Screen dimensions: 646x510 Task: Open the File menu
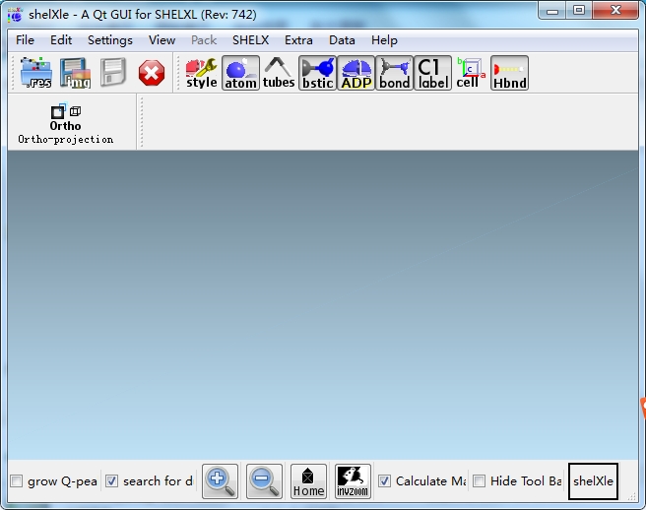point(25,40)
